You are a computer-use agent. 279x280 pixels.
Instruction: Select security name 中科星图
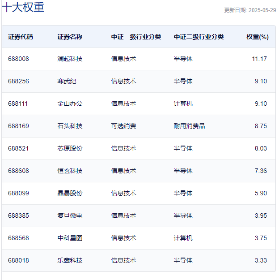pos(70,238)
